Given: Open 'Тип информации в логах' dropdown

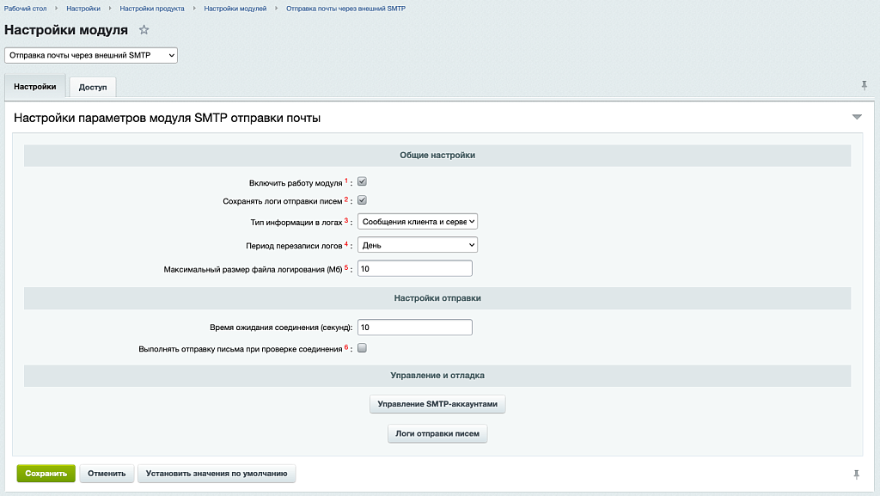Looking at the screenshot, I should pos(417,222).
